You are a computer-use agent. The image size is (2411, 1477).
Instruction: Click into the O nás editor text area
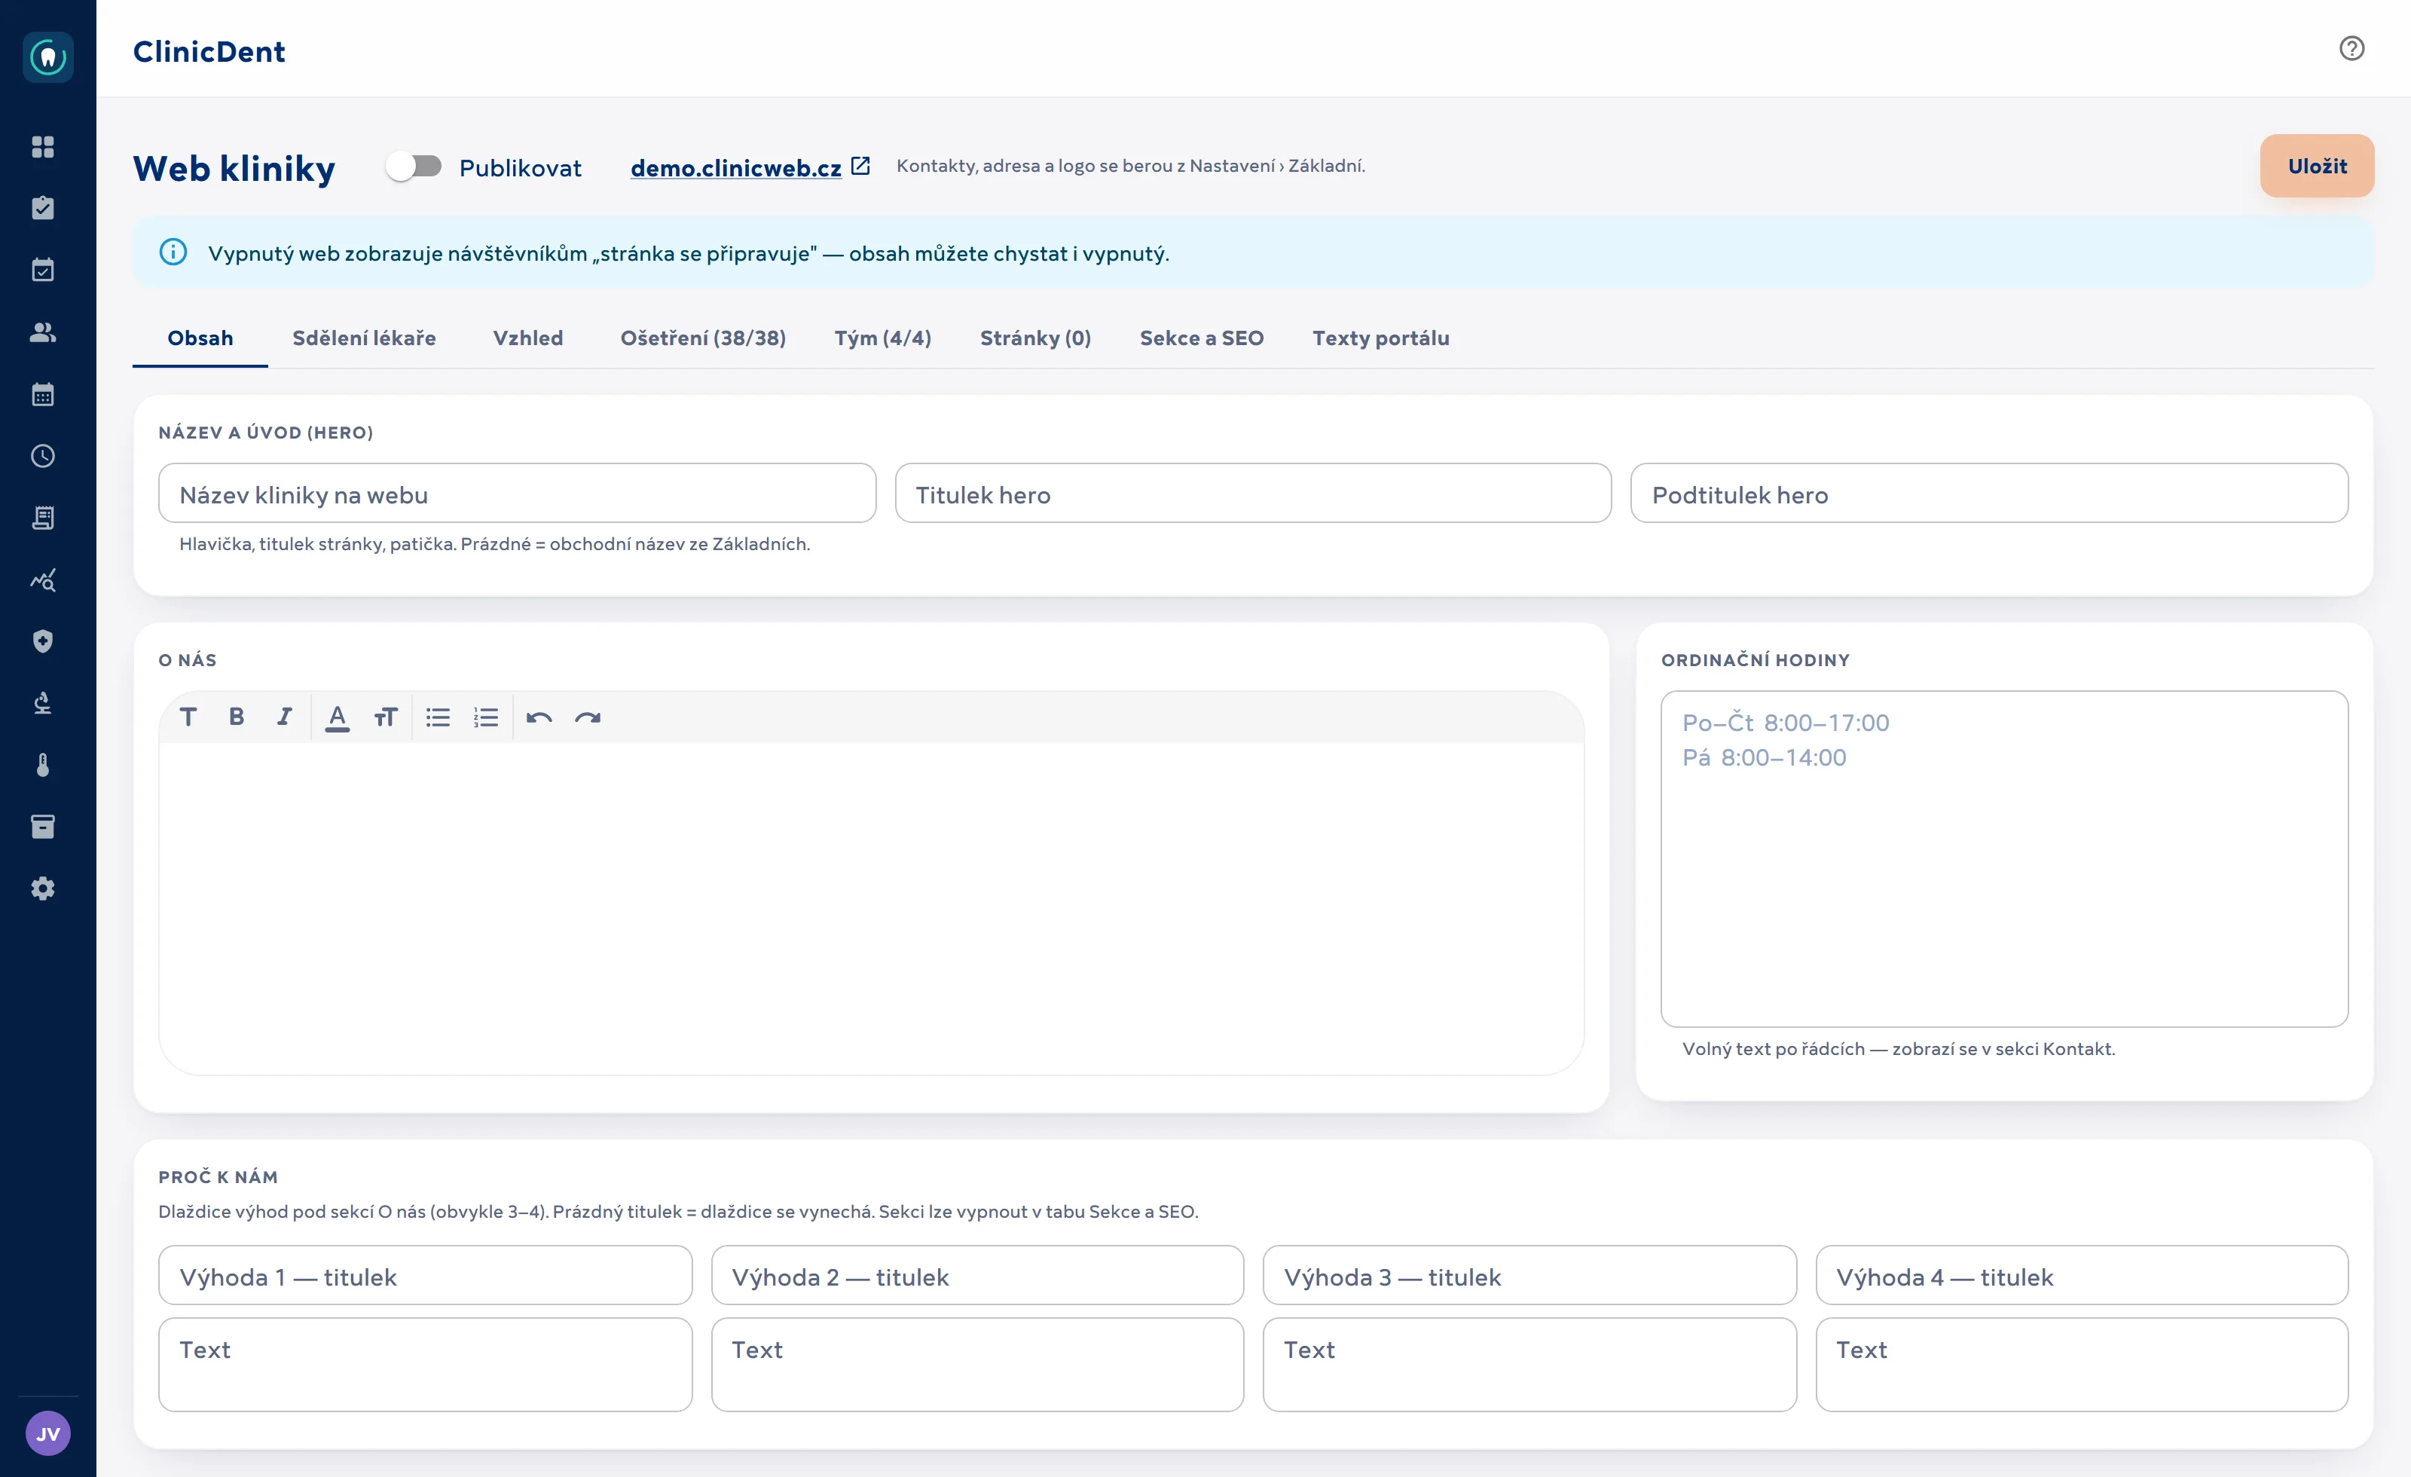[x=871, y=908]
